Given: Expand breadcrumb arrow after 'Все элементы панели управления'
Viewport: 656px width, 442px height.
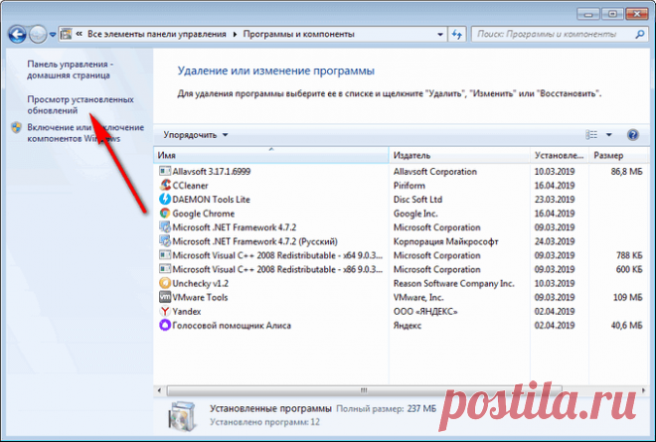Looking at the screenshot, I should [235, 35].
